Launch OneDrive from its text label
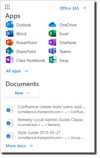This screenshot has width=100, height=158. point(68,25)
